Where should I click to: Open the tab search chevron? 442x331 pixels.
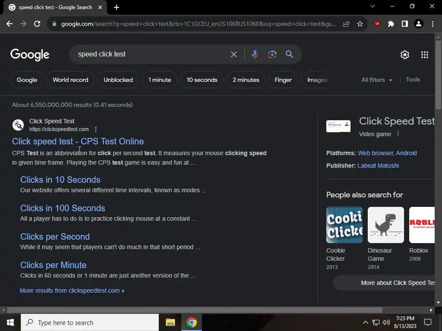pyautogui.click(x=373, y=6)
